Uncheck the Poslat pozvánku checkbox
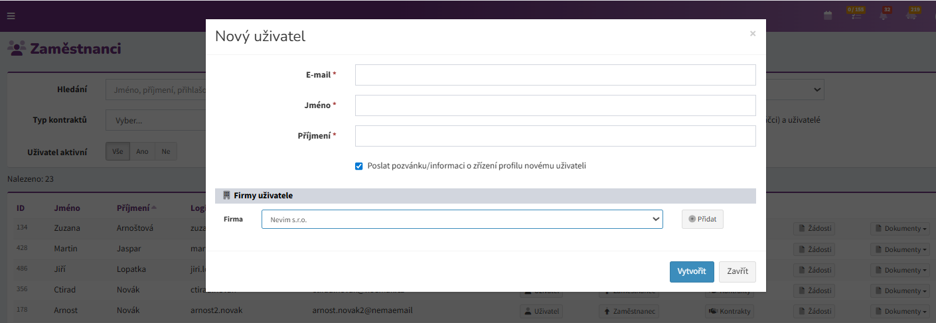The height and width of the screenshot is (323, 936). [x=359, y=166]
